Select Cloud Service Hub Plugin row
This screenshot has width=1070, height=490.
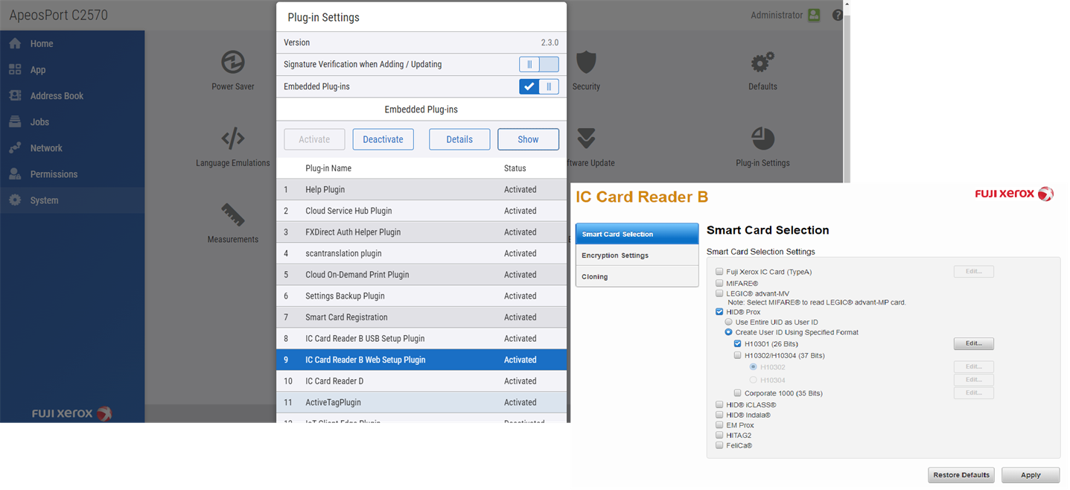[x=421, y=211]
